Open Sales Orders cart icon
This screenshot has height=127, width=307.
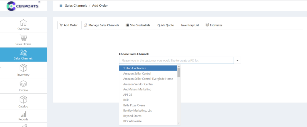click(x=23, y=38)
